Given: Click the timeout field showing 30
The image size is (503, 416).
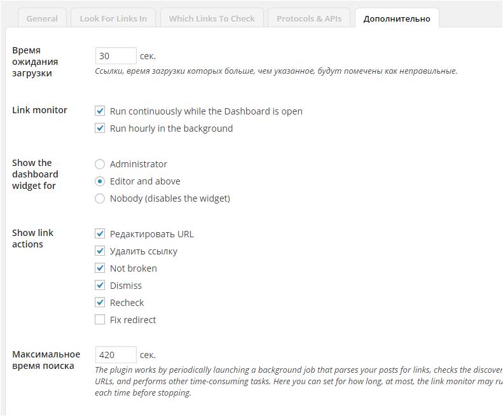Looking at the screenshot, I should pos(115,56).
